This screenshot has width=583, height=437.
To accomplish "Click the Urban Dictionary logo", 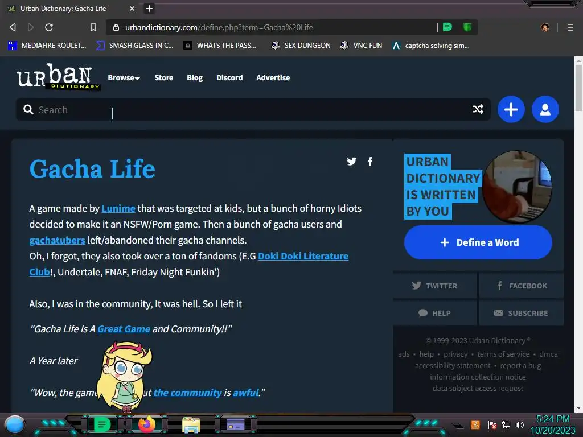I will (x=58, y=77).
